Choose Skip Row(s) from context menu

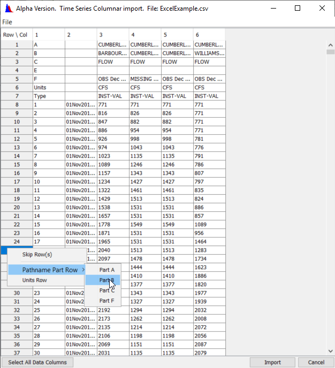(37, 255)
